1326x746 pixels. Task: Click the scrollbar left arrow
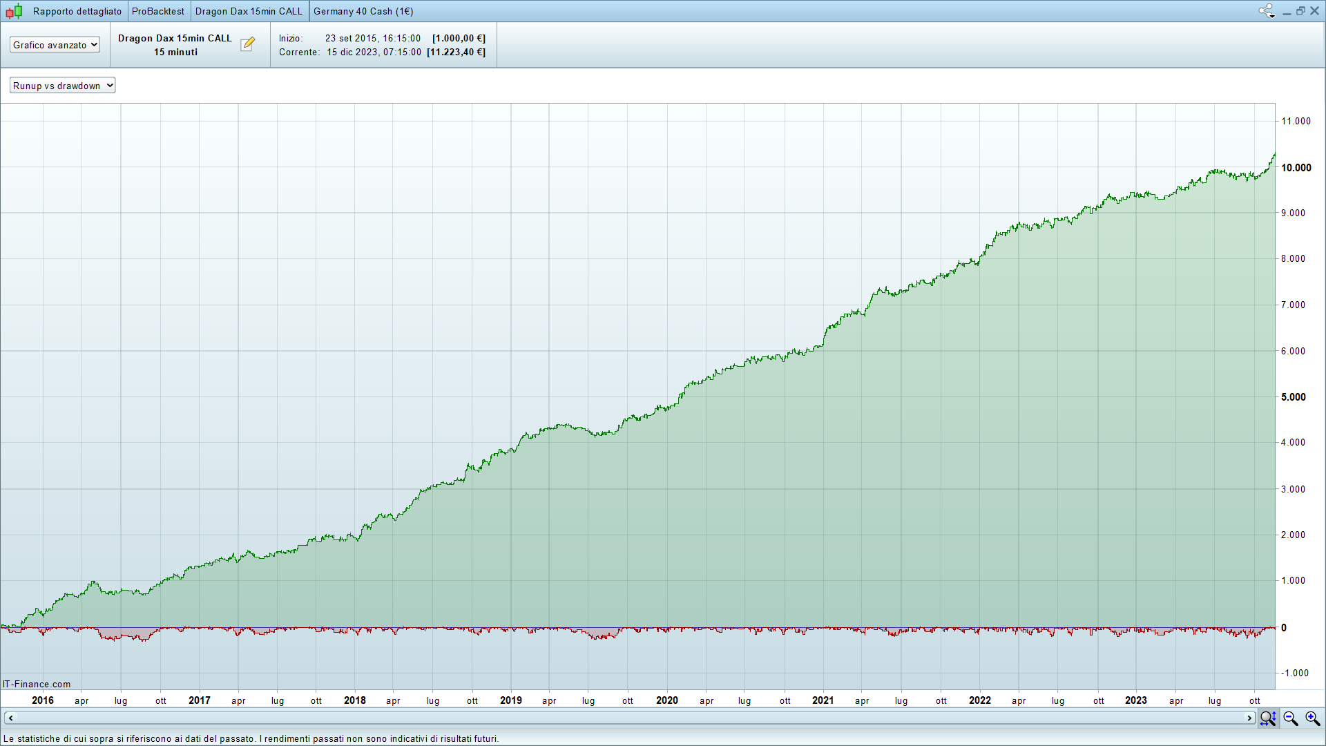[10, 718]
